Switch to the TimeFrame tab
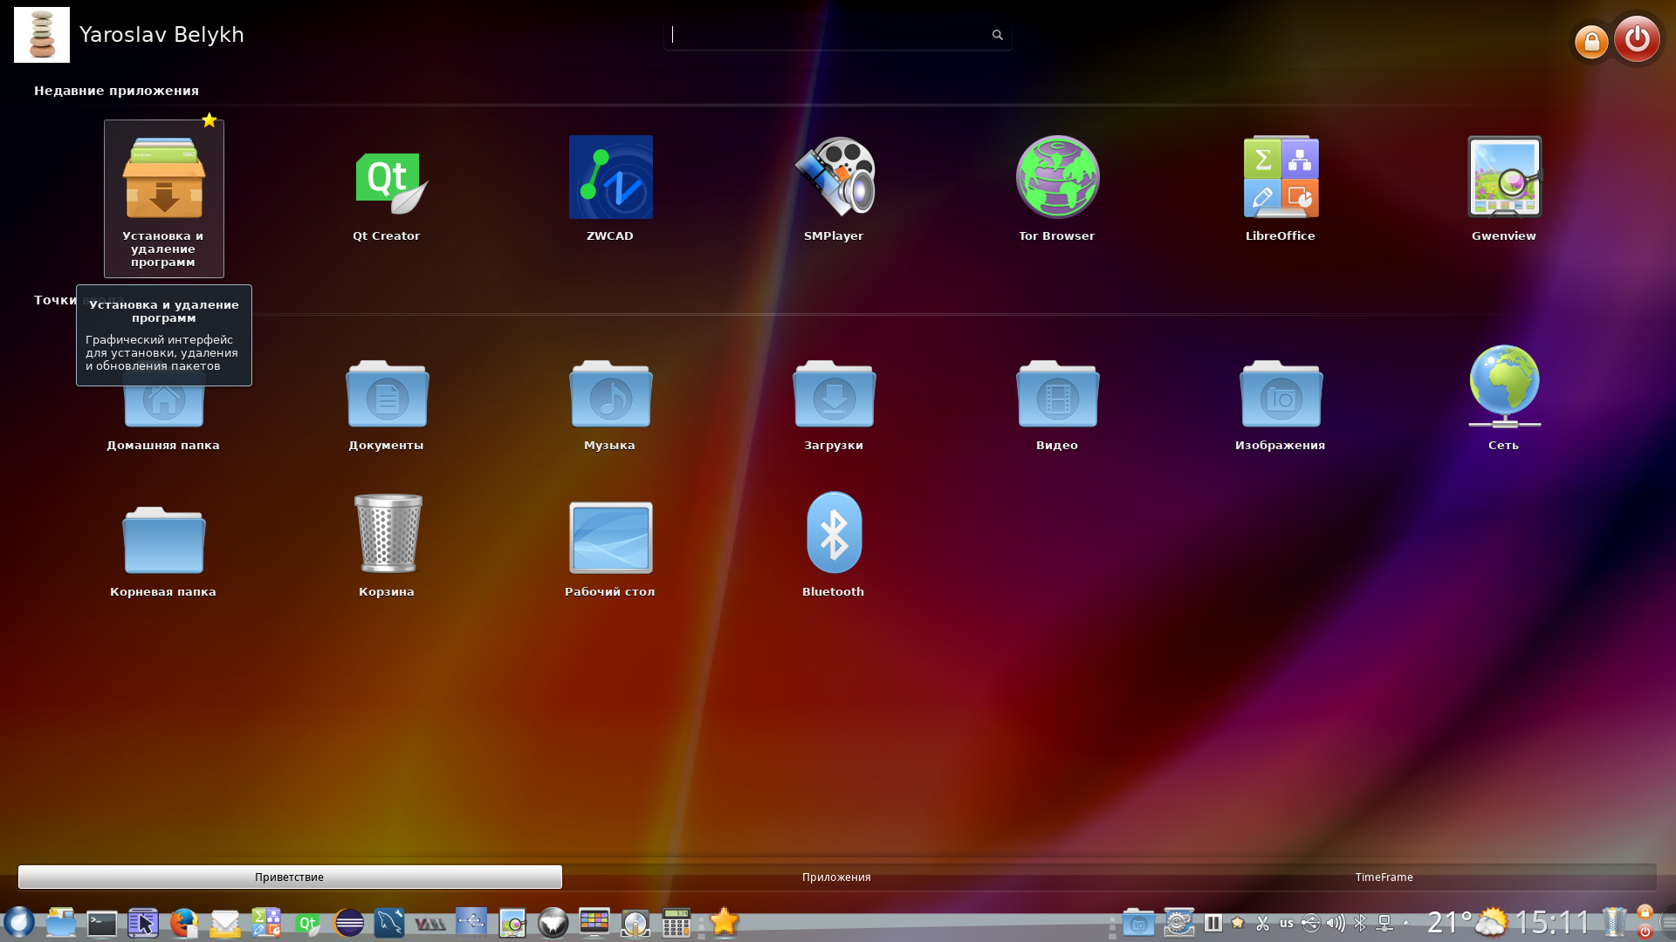Screen dimensions: 1676x942 point(1384,877)
